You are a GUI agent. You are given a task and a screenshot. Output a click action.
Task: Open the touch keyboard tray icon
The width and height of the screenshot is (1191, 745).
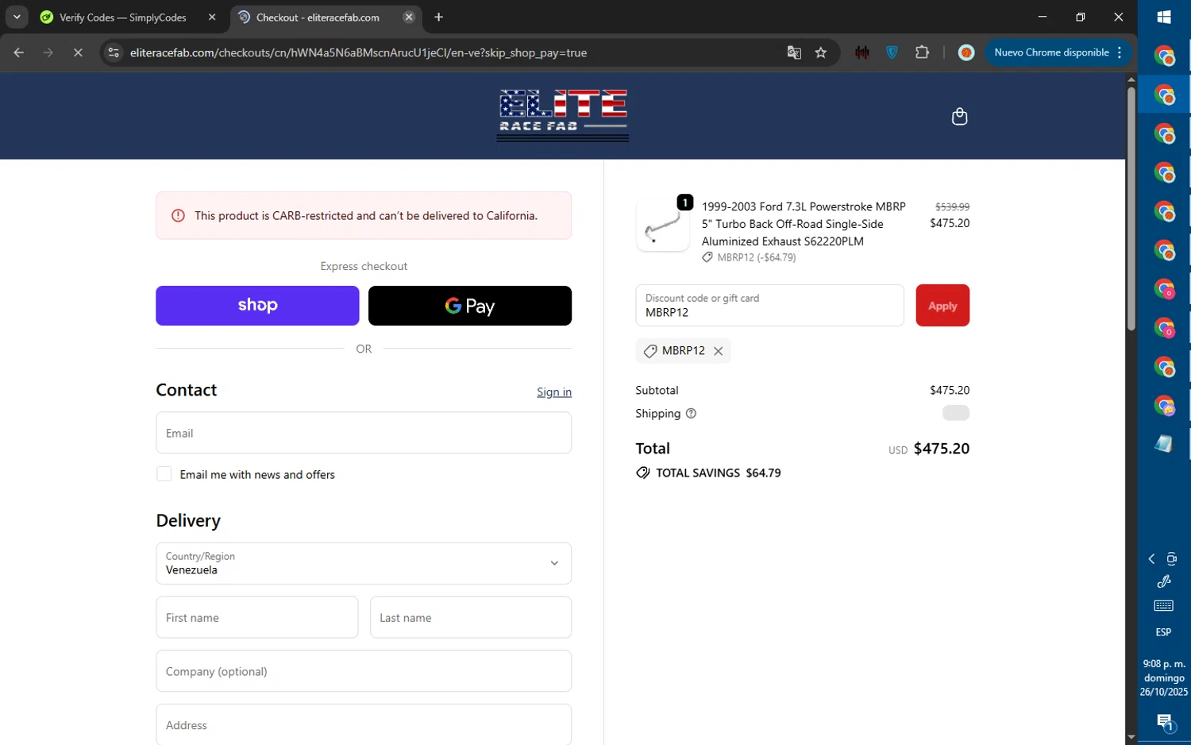tap(1163, 606)
